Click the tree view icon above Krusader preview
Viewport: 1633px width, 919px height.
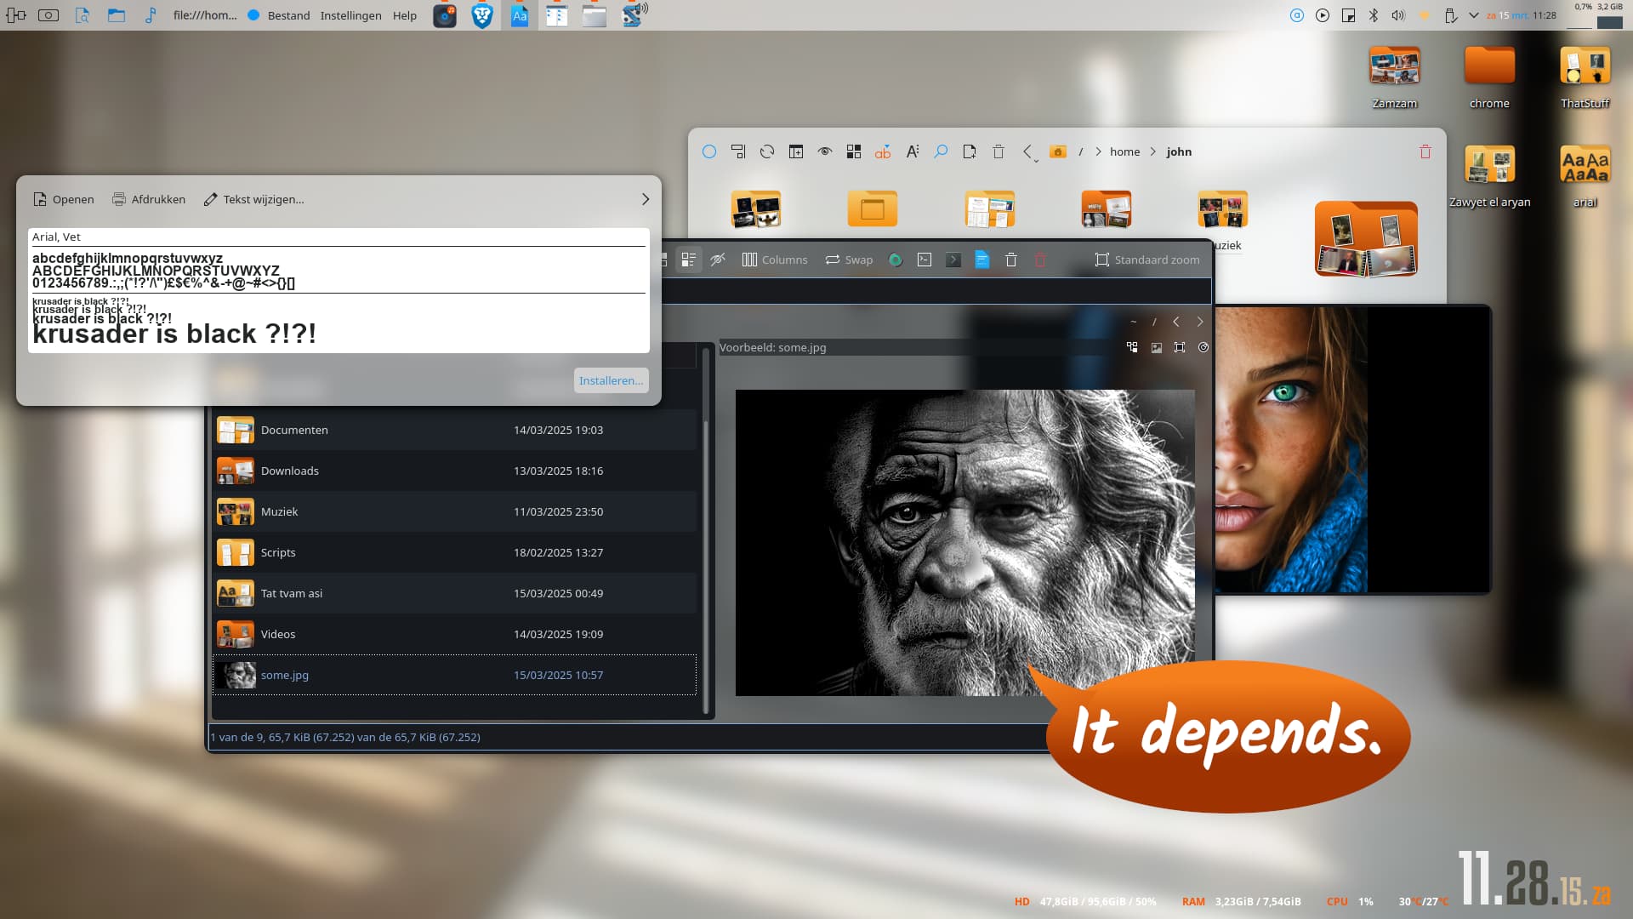(1132, 347)
